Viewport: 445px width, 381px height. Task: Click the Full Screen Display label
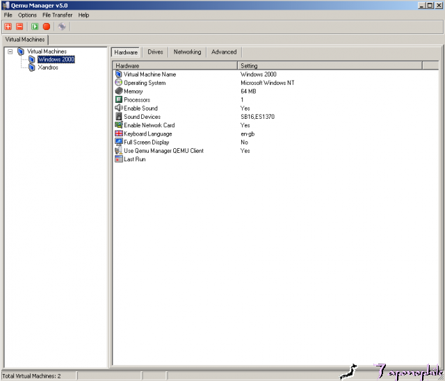pos(147,142)
